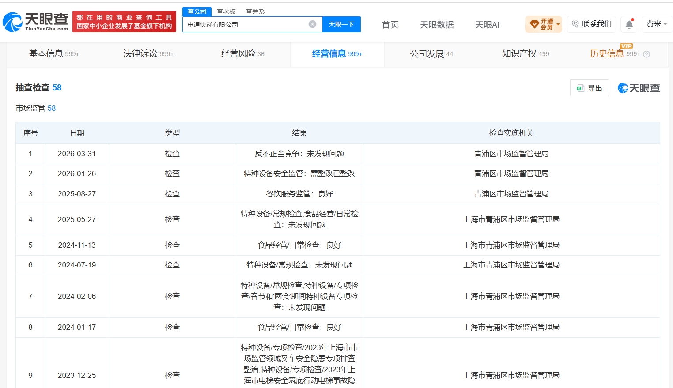Click the result 餐饮服务监管：良好
Viewport: 673px width, 388px height.
pos(299,194)
